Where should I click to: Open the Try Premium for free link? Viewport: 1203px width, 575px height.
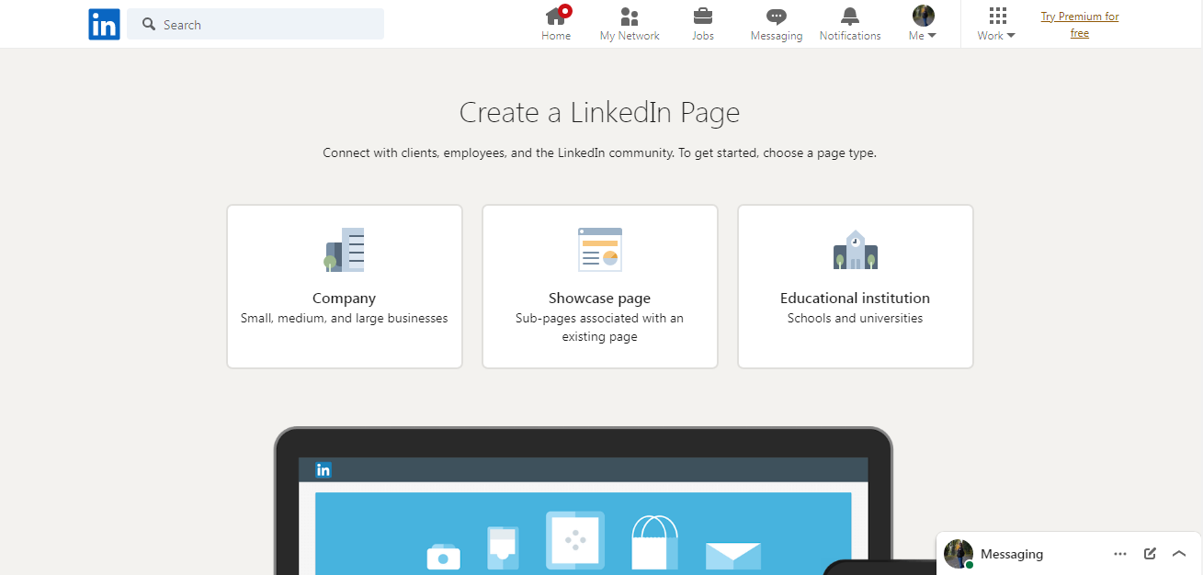click(1080, 25)
